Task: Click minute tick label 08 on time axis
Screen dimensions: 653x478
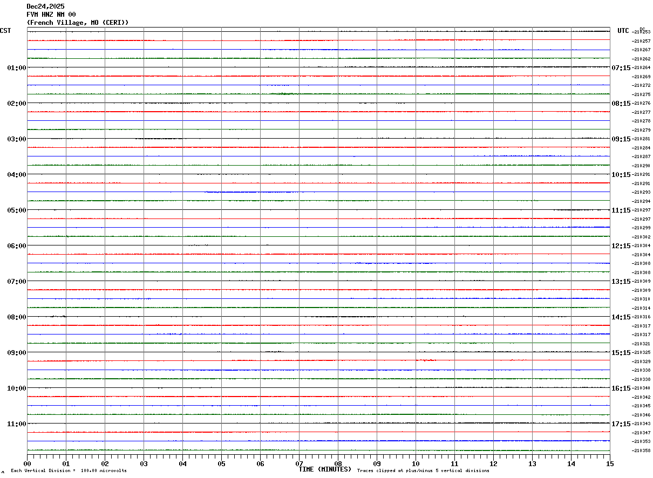Action: (x=338, y=463)
